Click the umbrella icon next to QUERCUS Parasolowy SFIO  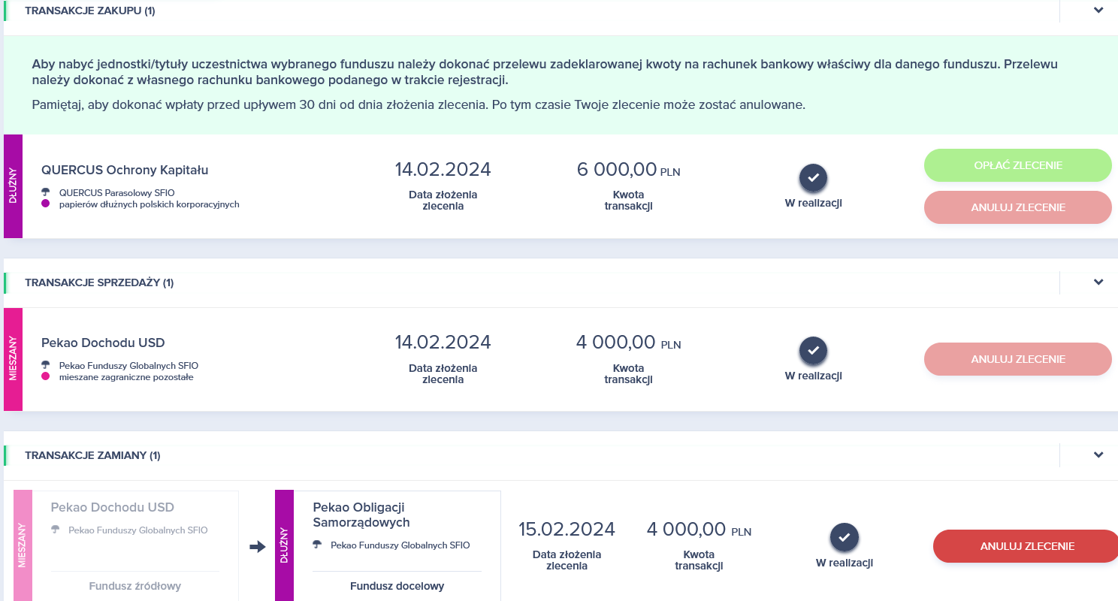click(46, 192)
